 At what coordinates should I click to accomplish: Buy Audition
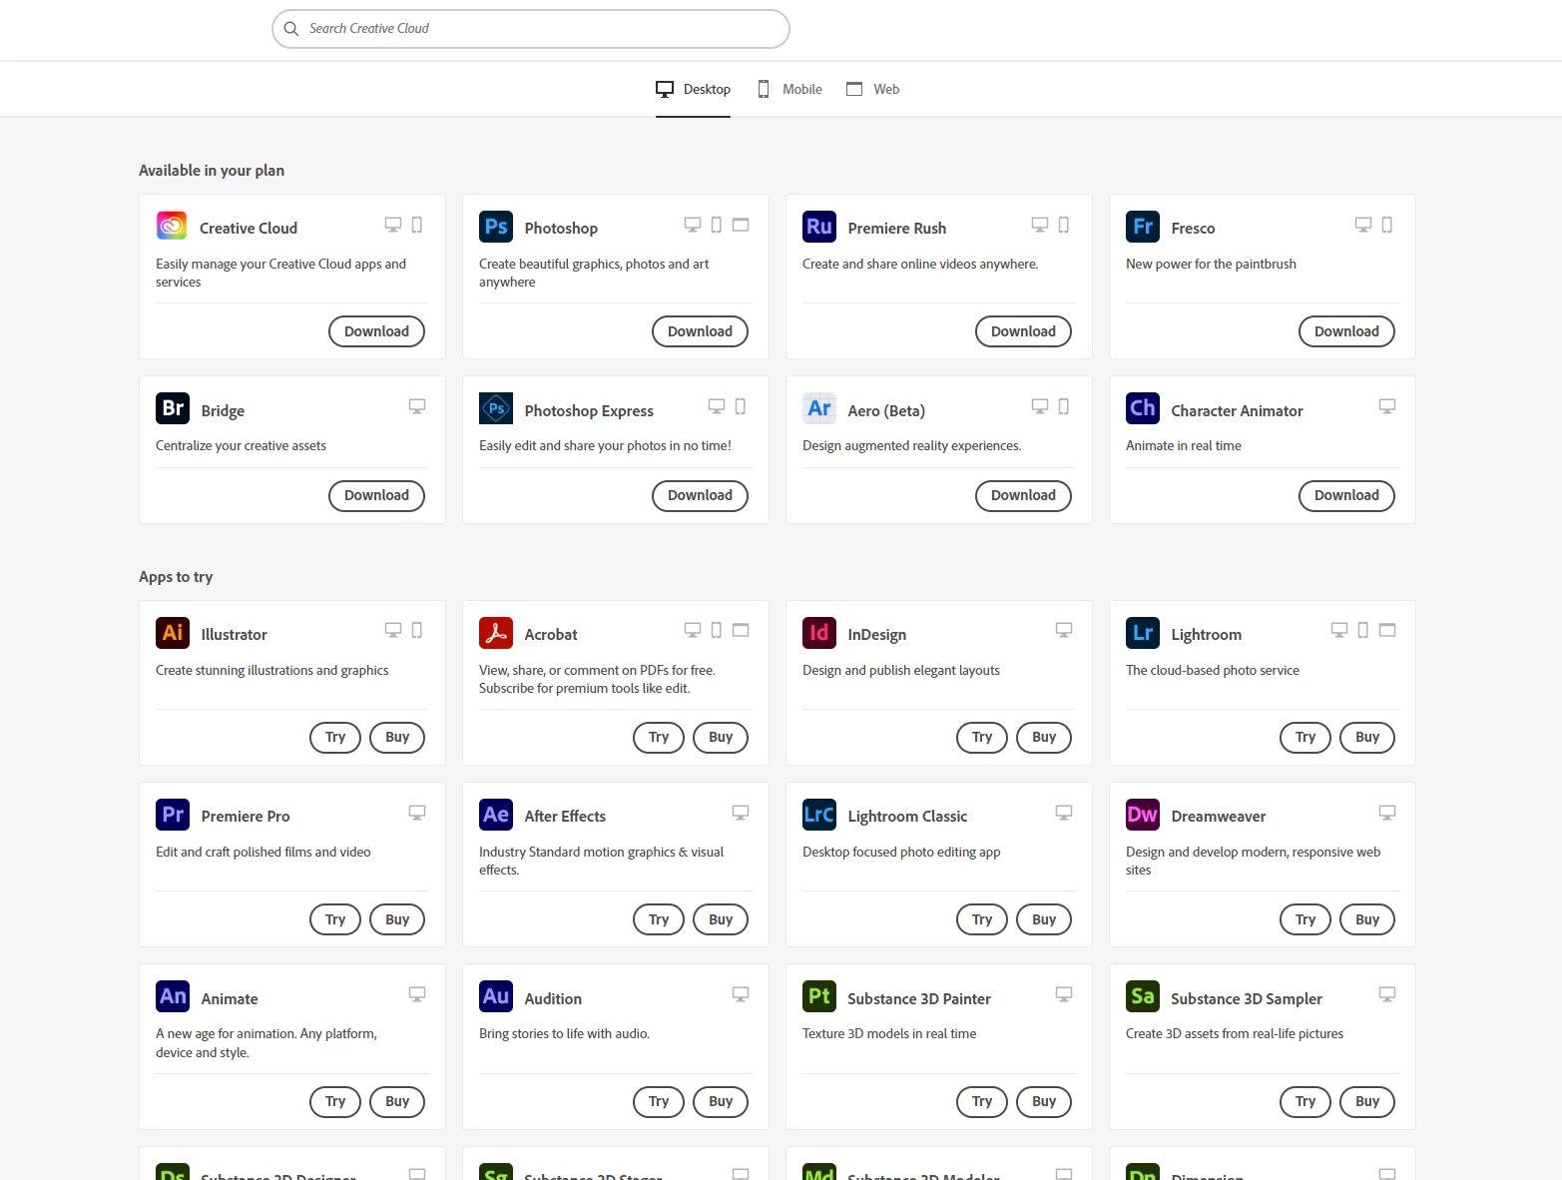(721, 1101)
